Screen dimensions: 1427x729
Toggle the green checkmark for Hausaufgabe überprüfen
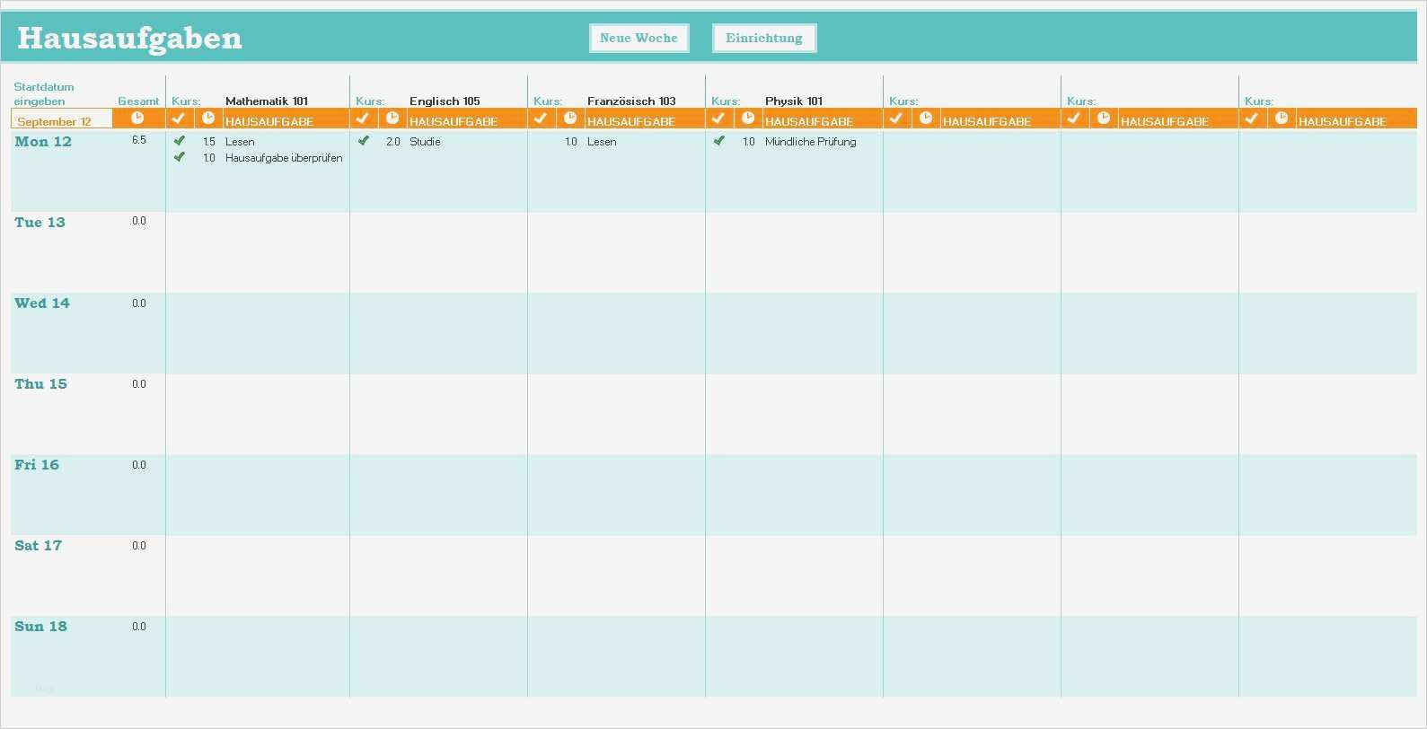pos(180,157)
